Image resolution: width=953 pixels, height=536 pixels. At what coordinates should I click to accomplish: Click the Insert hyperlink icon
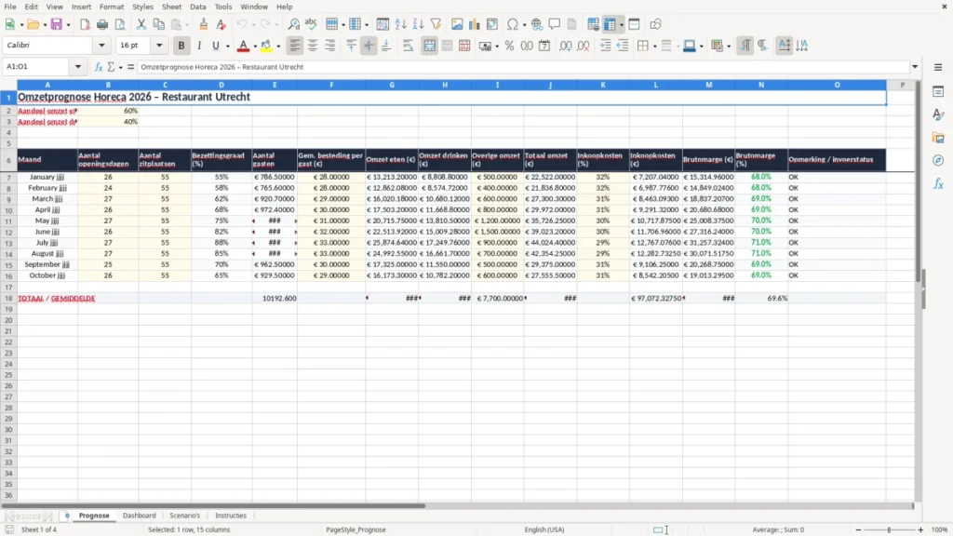(x=537, y=24)
